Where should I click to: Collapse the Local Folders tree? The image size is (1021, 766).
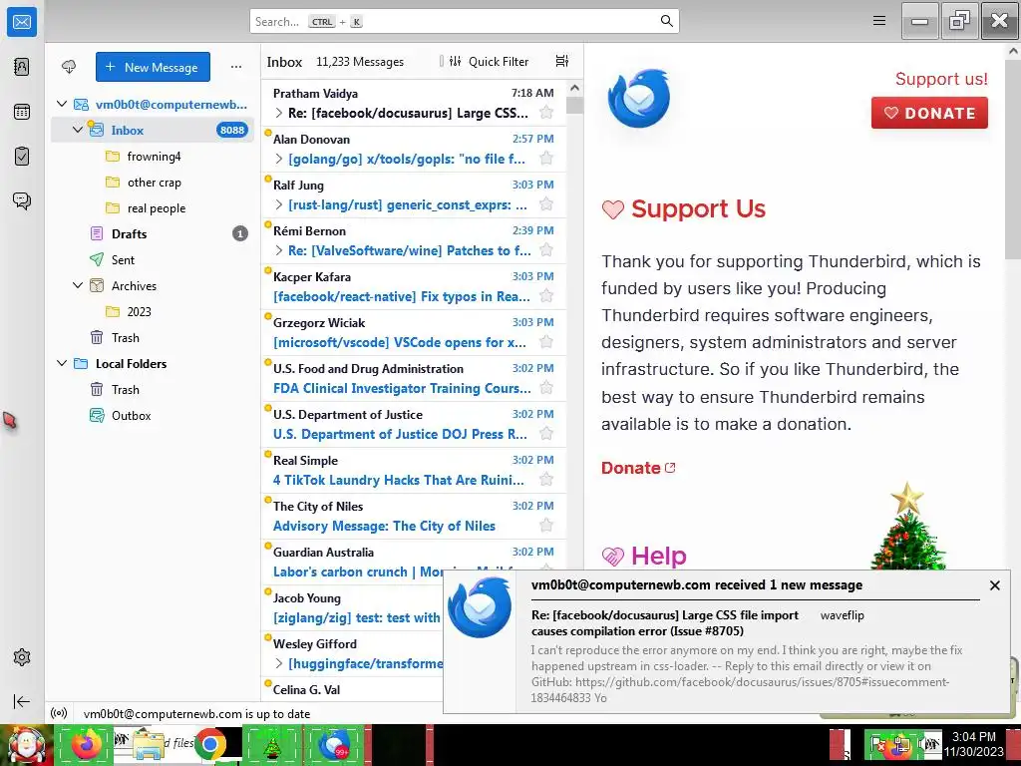(62, 363)
